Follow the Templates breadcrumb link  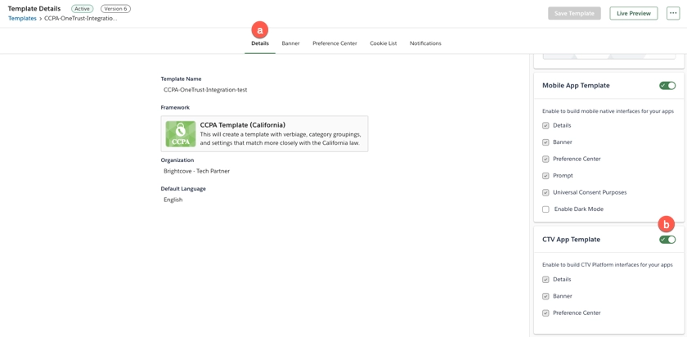click(22, 19)
